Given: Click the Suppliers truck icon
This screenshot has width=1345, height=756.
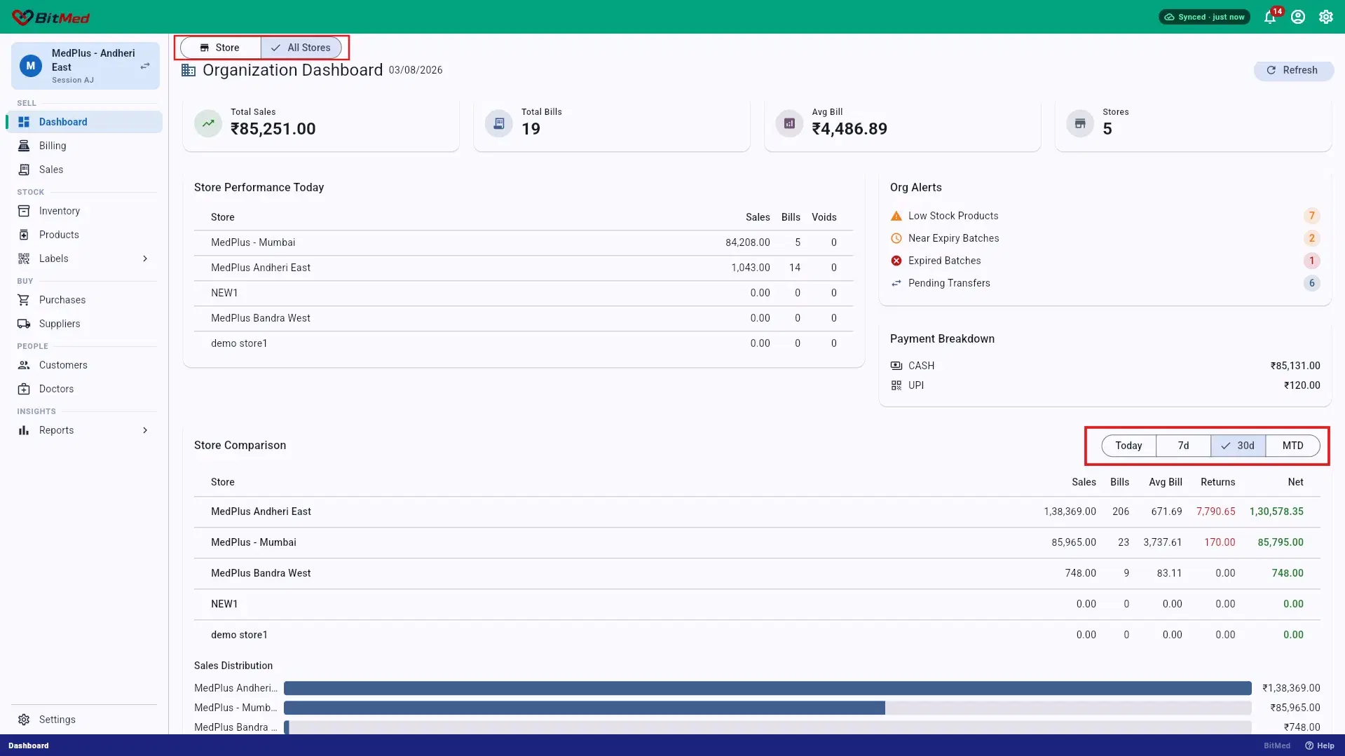Looking at the screenshot, I should (24, 324).
